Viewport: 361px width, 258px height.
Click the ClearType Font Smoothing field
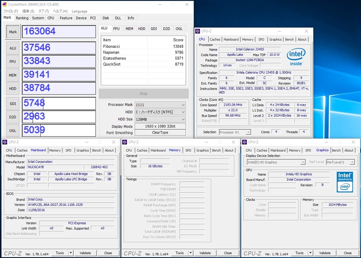point(160,133)
